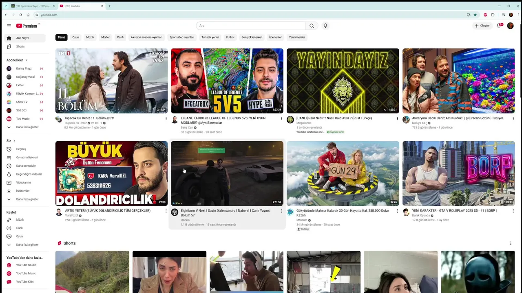Open more options for MrBeast Gökyüzünde video
The width and height of the screenshot is (522, 293).
[x=397, y=211]
